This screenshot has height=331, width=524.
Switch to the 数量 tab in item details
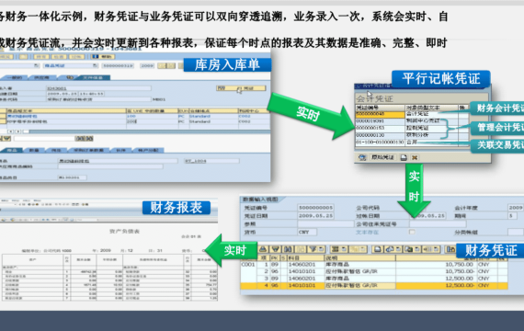[x=34, y=150]
